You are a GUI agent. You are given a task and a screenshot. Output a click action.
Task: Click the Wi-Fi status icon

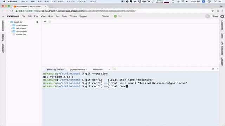(183, 1)
